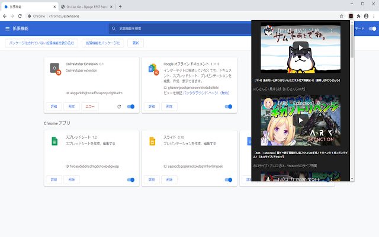
Task: Click the popup's vertical scrollbar thumb
Action: point(352,41)
